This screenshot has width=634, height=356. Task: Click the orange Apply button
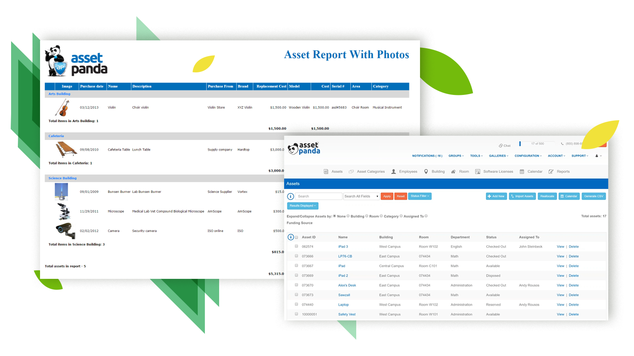[387, 196]
